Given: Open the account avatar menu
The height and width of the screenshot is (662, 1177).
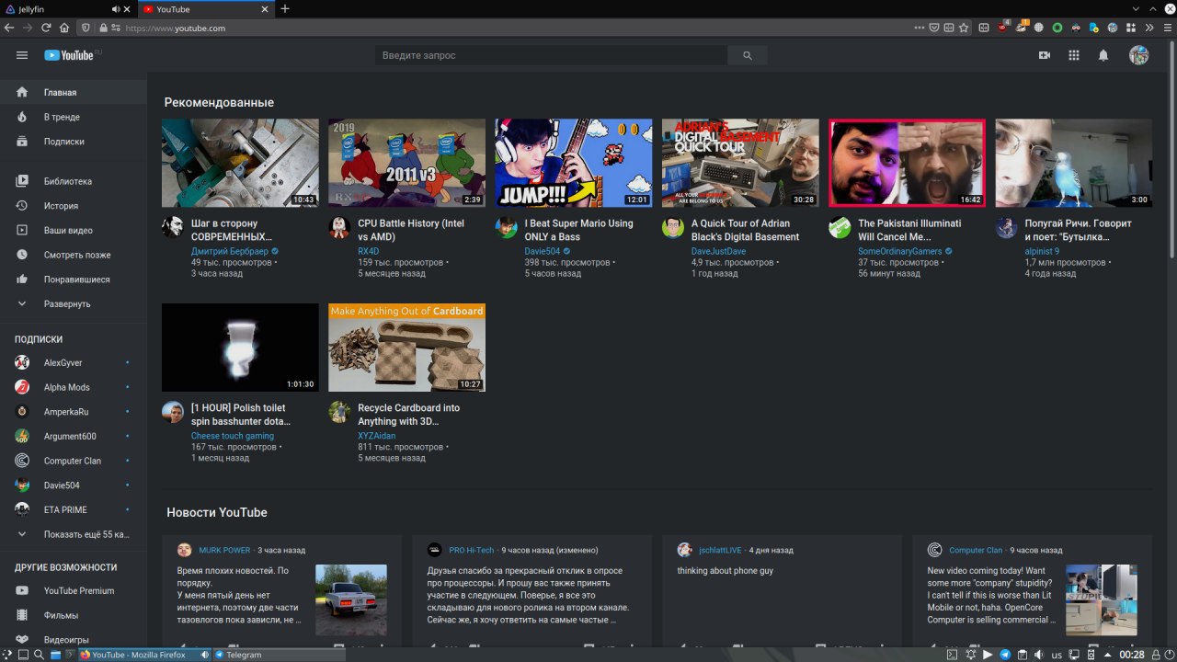Looking at the screenshot, I should point(1138,55).
